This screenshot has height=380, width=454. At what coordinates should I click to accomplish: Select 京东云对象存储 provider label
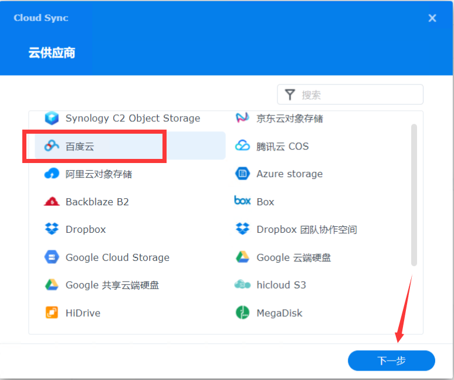(x=290, y=118)
